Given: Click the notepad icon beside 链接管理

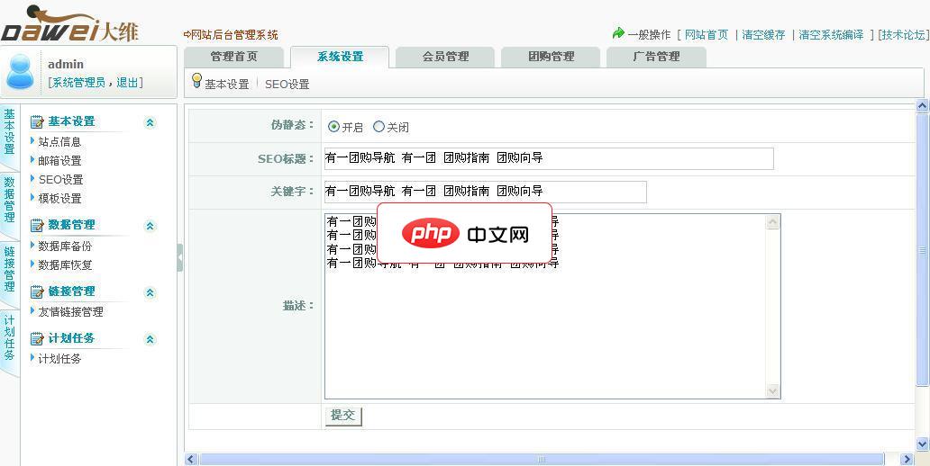Looking at the screenshot, I should point(37,292).
